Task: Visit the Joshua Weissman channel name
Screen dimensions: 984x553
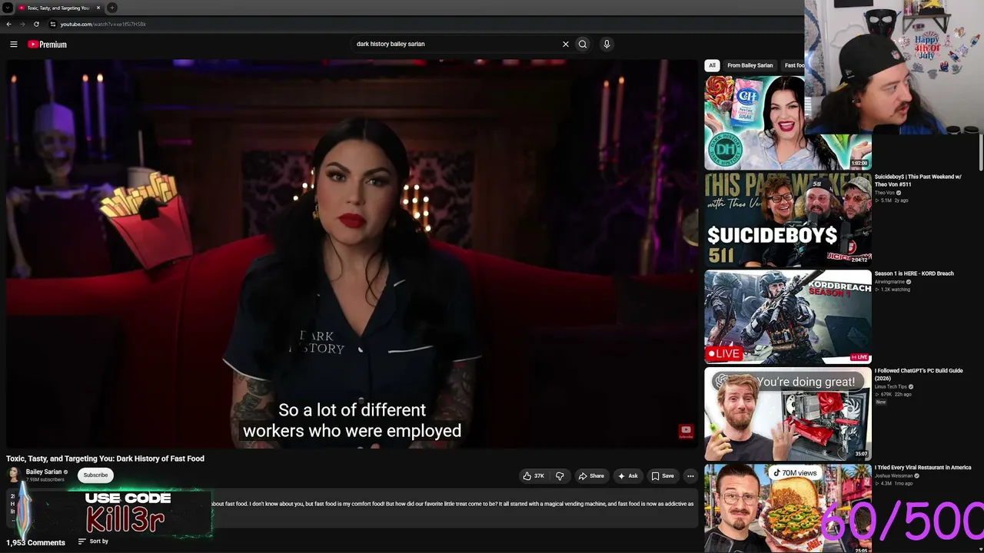Action: [x=895, y=475]
